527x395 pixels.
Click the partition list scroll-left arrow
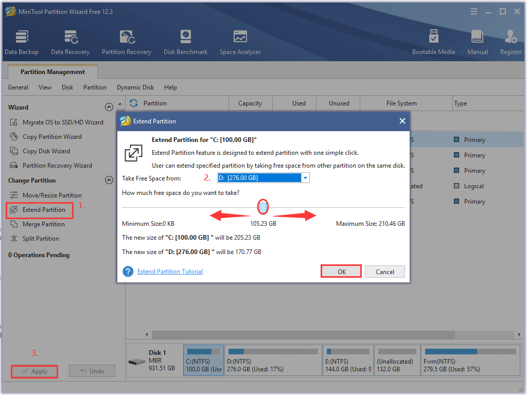coord(147,334)
